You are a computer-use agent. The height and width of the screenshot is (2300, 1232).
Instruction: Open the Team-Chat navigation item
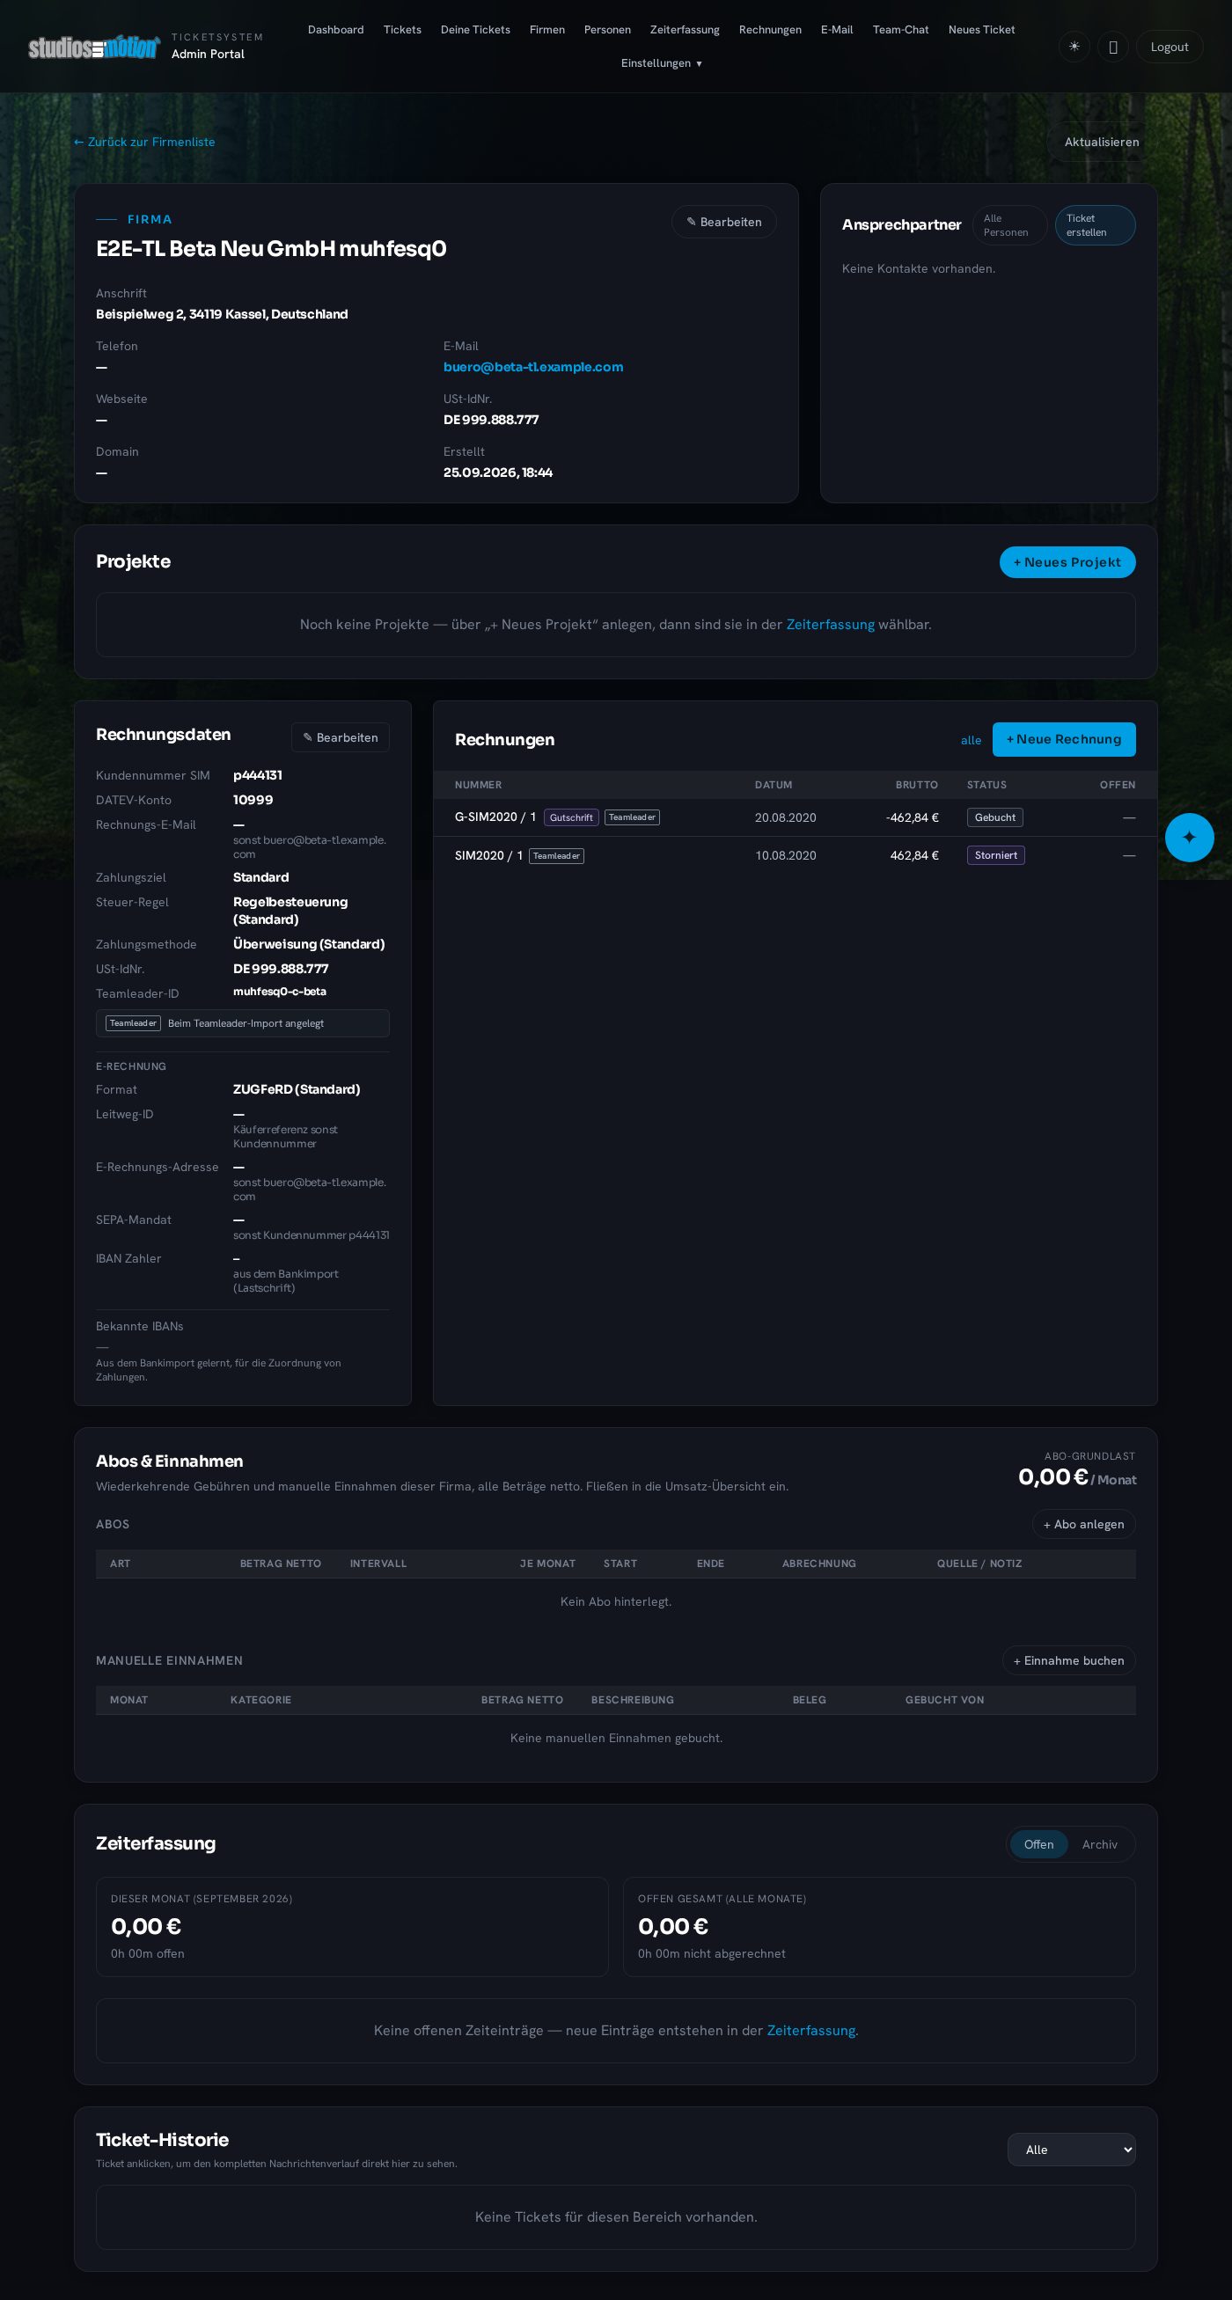pyautogui.click(x=901, y=29)
